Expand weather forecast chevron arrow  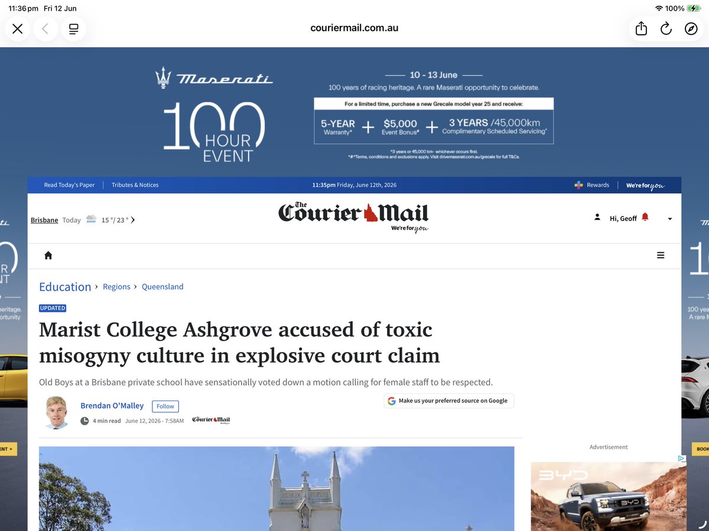[x=133, y=220]
